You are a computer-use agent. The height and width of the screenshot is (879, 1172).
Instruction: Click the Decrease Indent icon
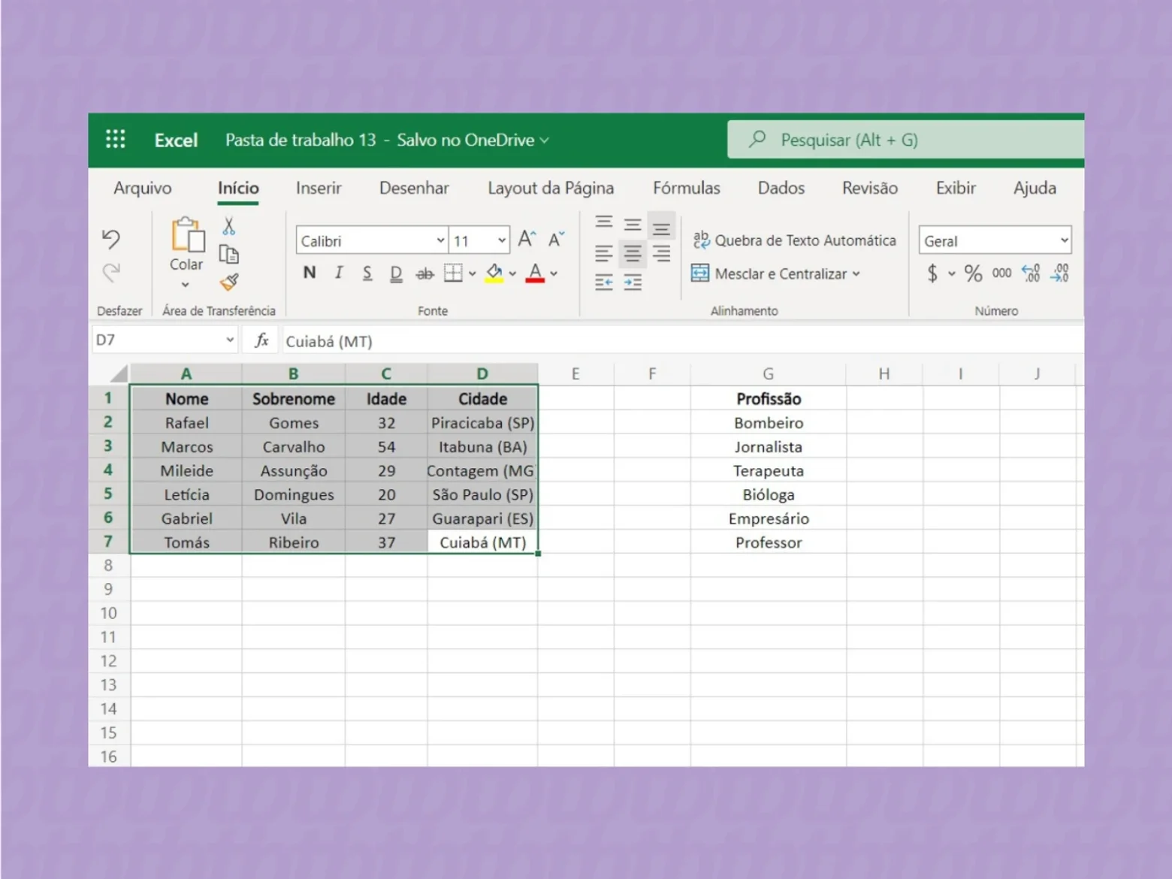pyautogui.click(x=604, y=282)
